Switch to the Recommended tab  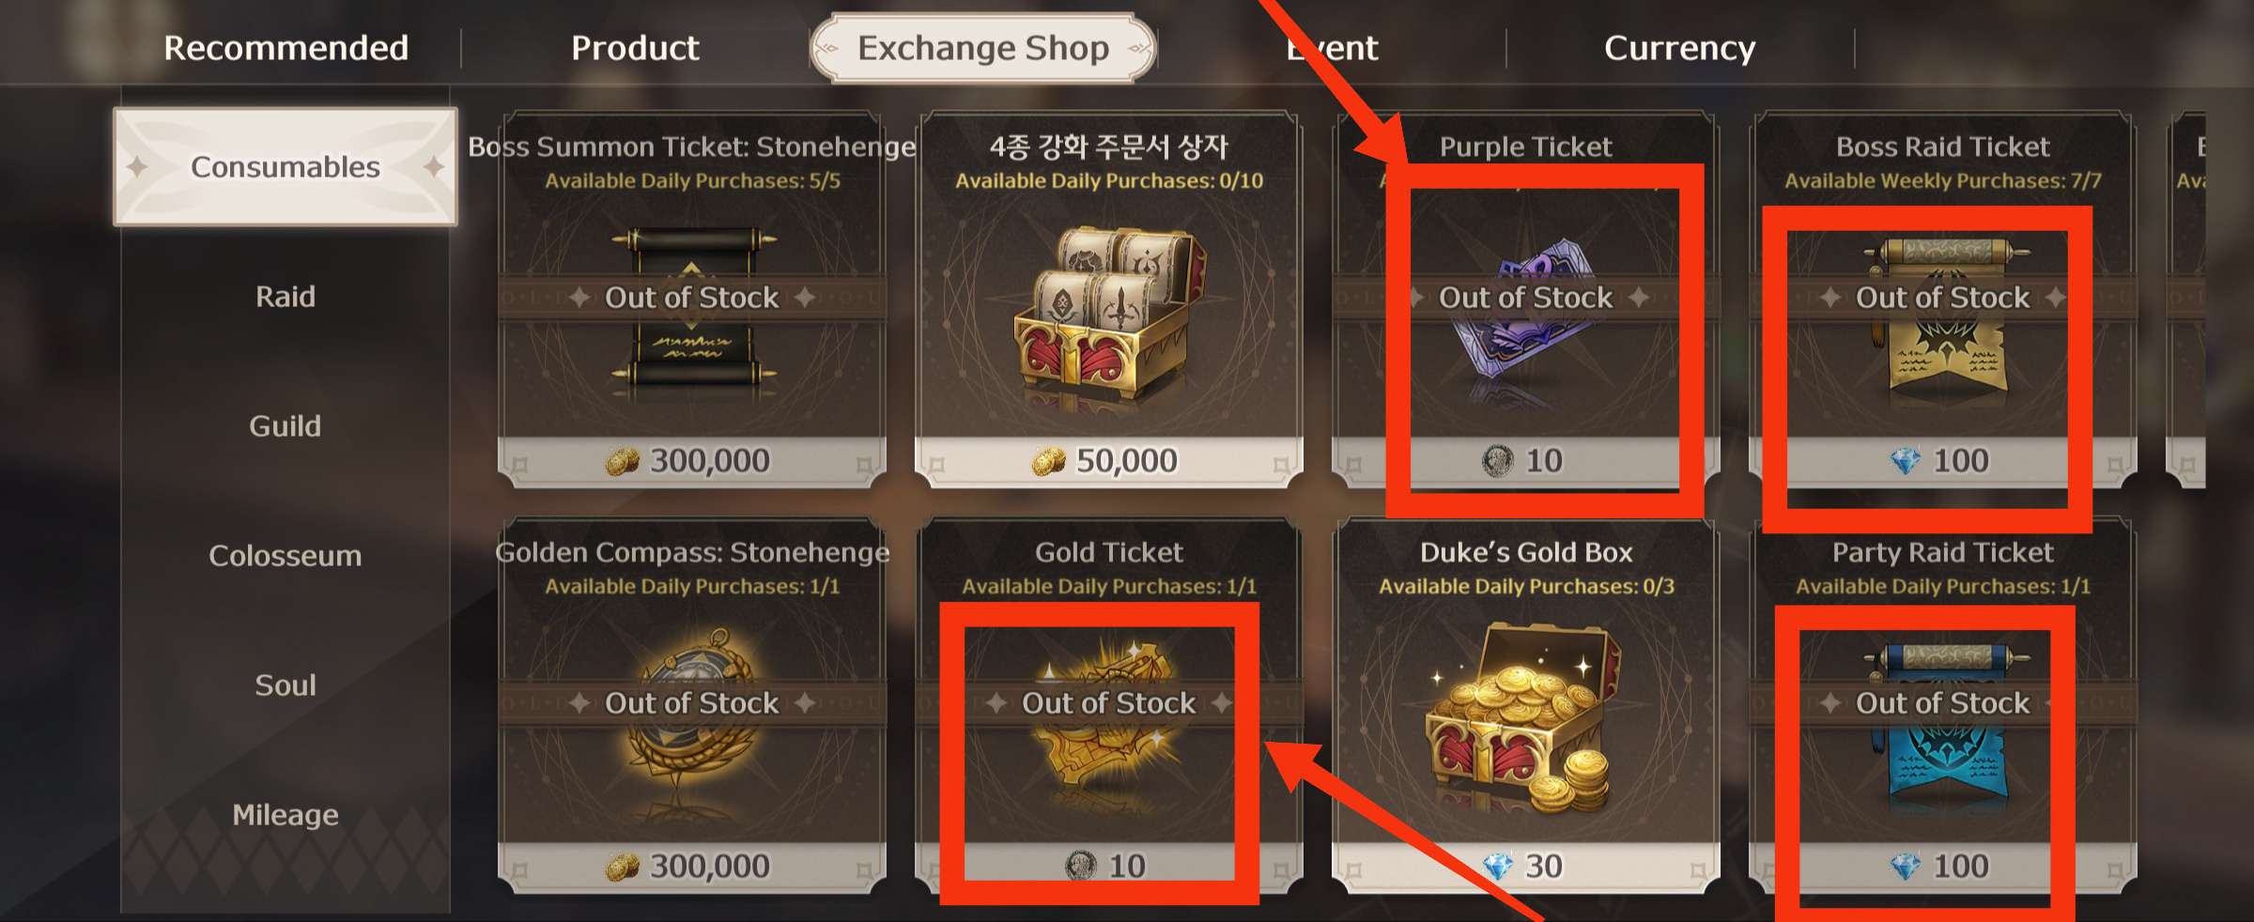[x=286, y=48]
